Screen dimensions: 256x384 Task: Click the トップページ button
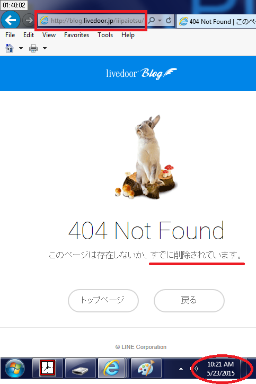point(103,301)
